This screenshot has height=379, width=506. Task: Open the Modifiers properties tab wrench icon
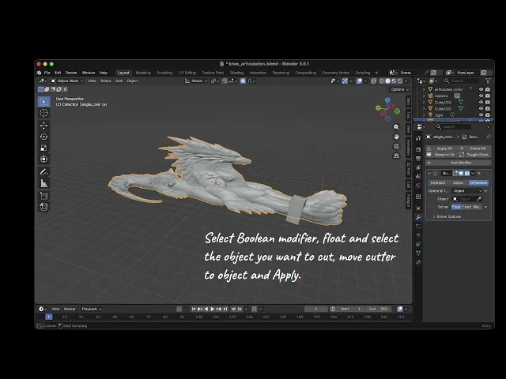pos(418,217)
